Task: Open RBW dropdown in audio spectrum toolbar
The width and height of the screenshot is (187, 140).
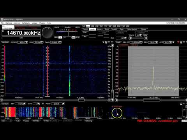Action: 153,42
